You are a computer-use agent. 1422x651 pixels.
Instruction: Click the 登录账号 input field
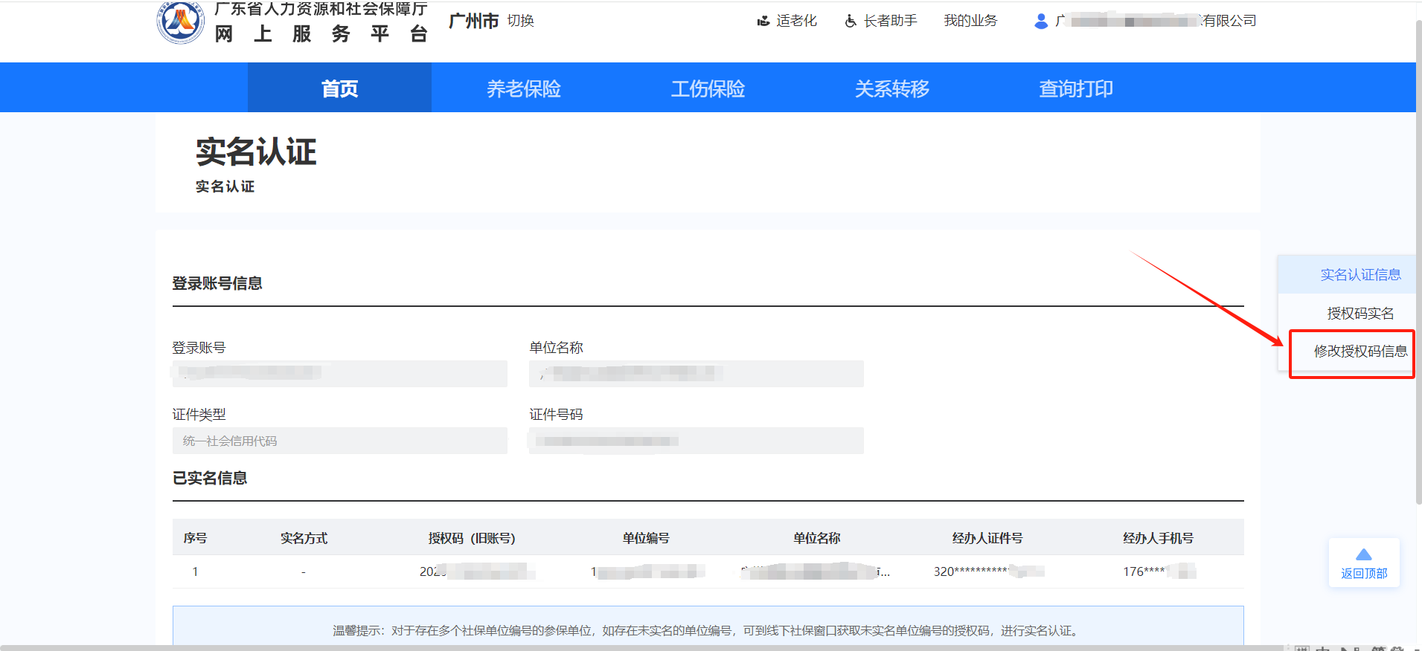tap(339, 373)
